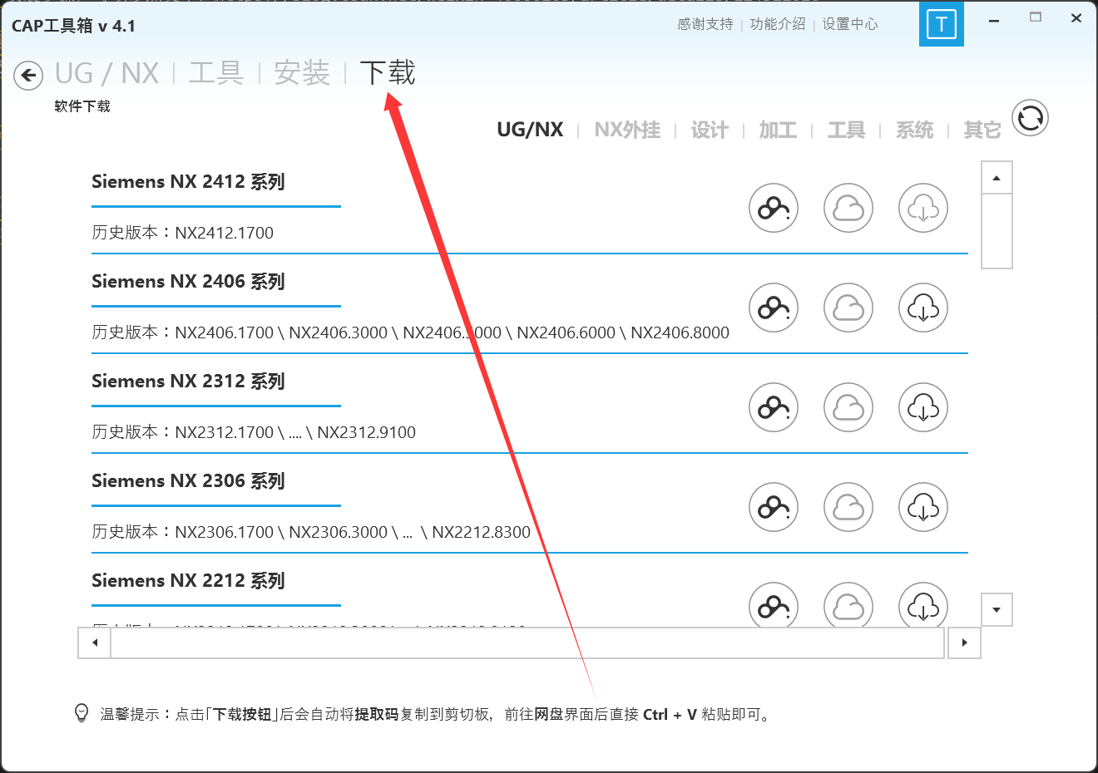The height and width of the screenshot is (773, 1098).
Task: Click the scroll down arrow of list
Action: click(x=997, y=610)
